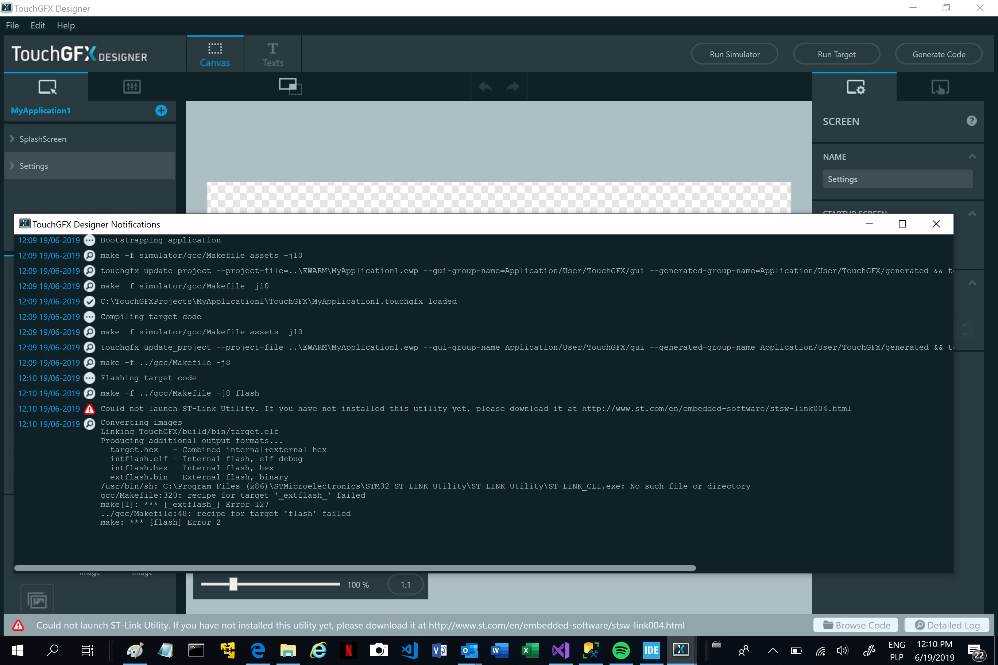This screenshot has height=665, width=998.
Task: Click the zoom slider handle
Action: [233, 584]
